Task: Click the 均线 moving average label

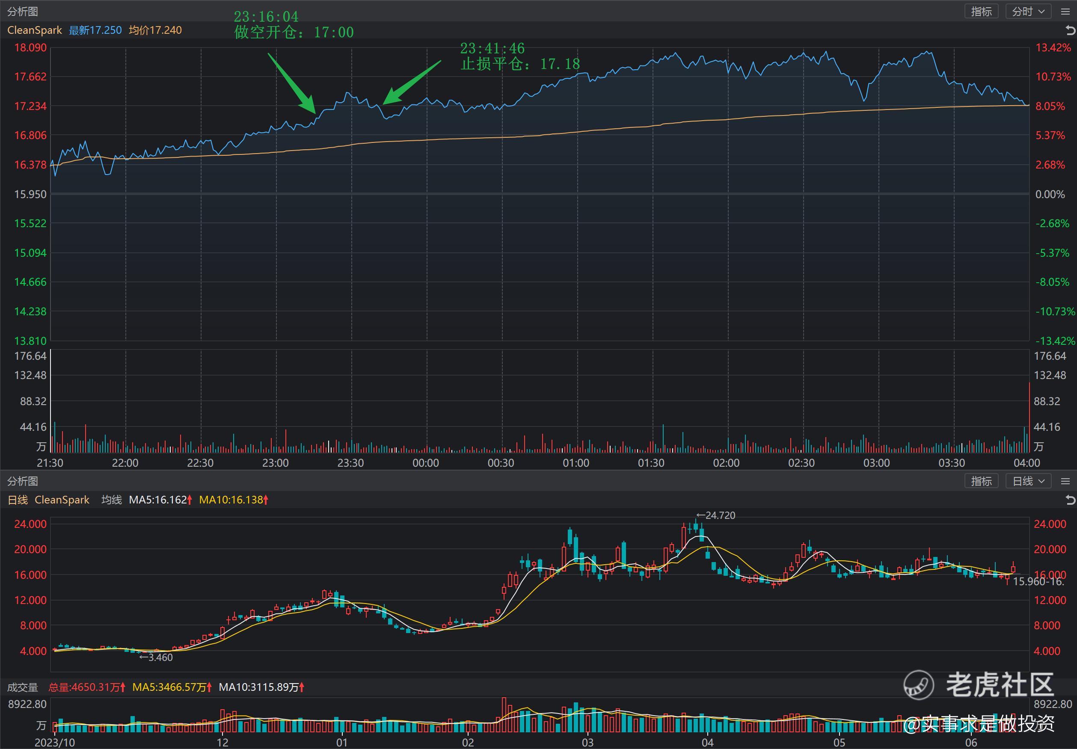Action: [x=112, y=500]
